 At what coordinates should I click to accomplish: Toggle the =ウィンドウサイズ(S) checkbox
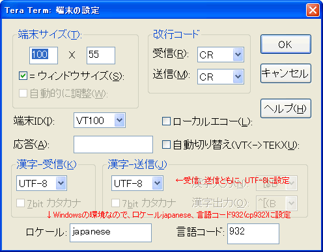click(x=23, y=76)
